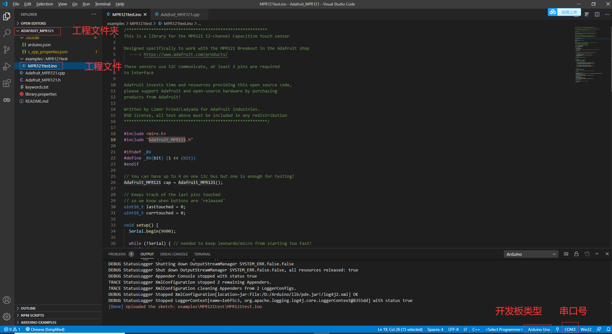612x334 pixels.
Task: Open the Extensions view
Action: [7, 83]
